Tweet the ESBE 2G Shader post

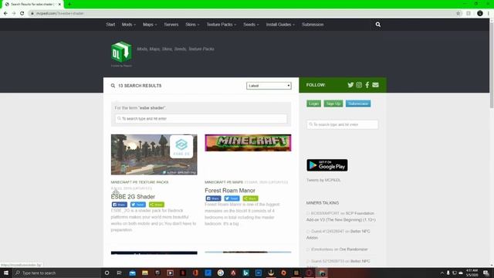(x=138, y=205)
